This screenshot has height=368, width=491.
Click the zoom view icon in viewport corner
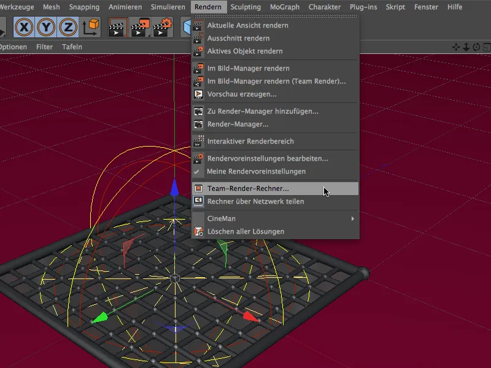[466, 47]
